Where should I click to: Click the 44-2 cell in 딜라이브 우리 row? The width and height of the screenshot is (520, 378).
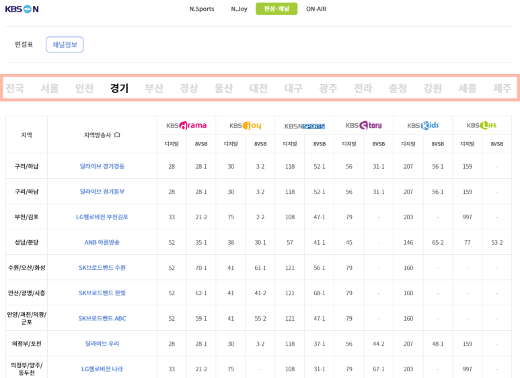coord(379,344)
